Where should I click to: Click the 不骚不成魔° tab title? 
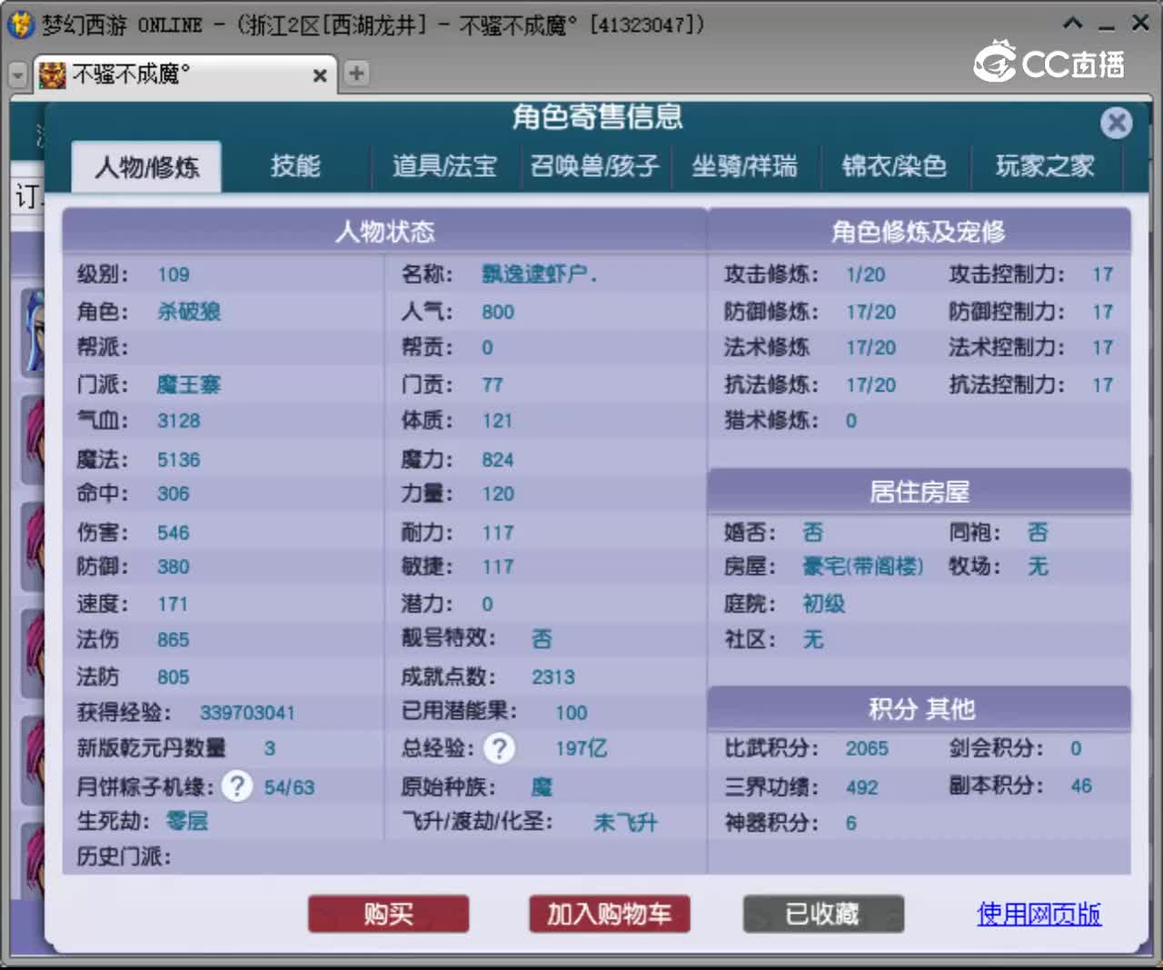131,74
